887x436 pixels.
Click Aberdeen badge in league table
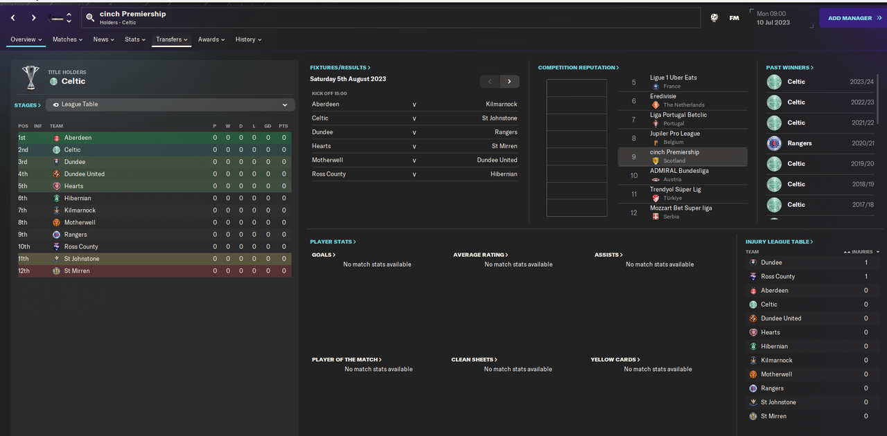(x=57, y=138)
